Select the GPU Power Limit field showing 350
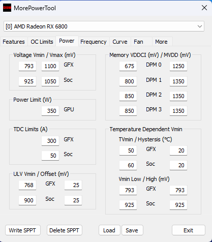The image size is (212, 242). click(x=50, y=111)
